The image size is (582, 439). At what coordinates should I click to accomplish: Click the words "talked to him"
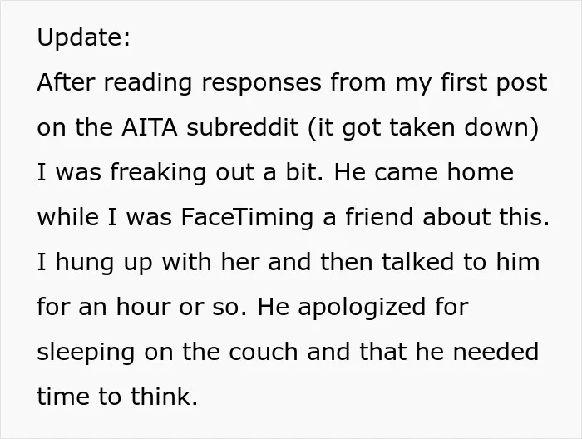[461, 262]
